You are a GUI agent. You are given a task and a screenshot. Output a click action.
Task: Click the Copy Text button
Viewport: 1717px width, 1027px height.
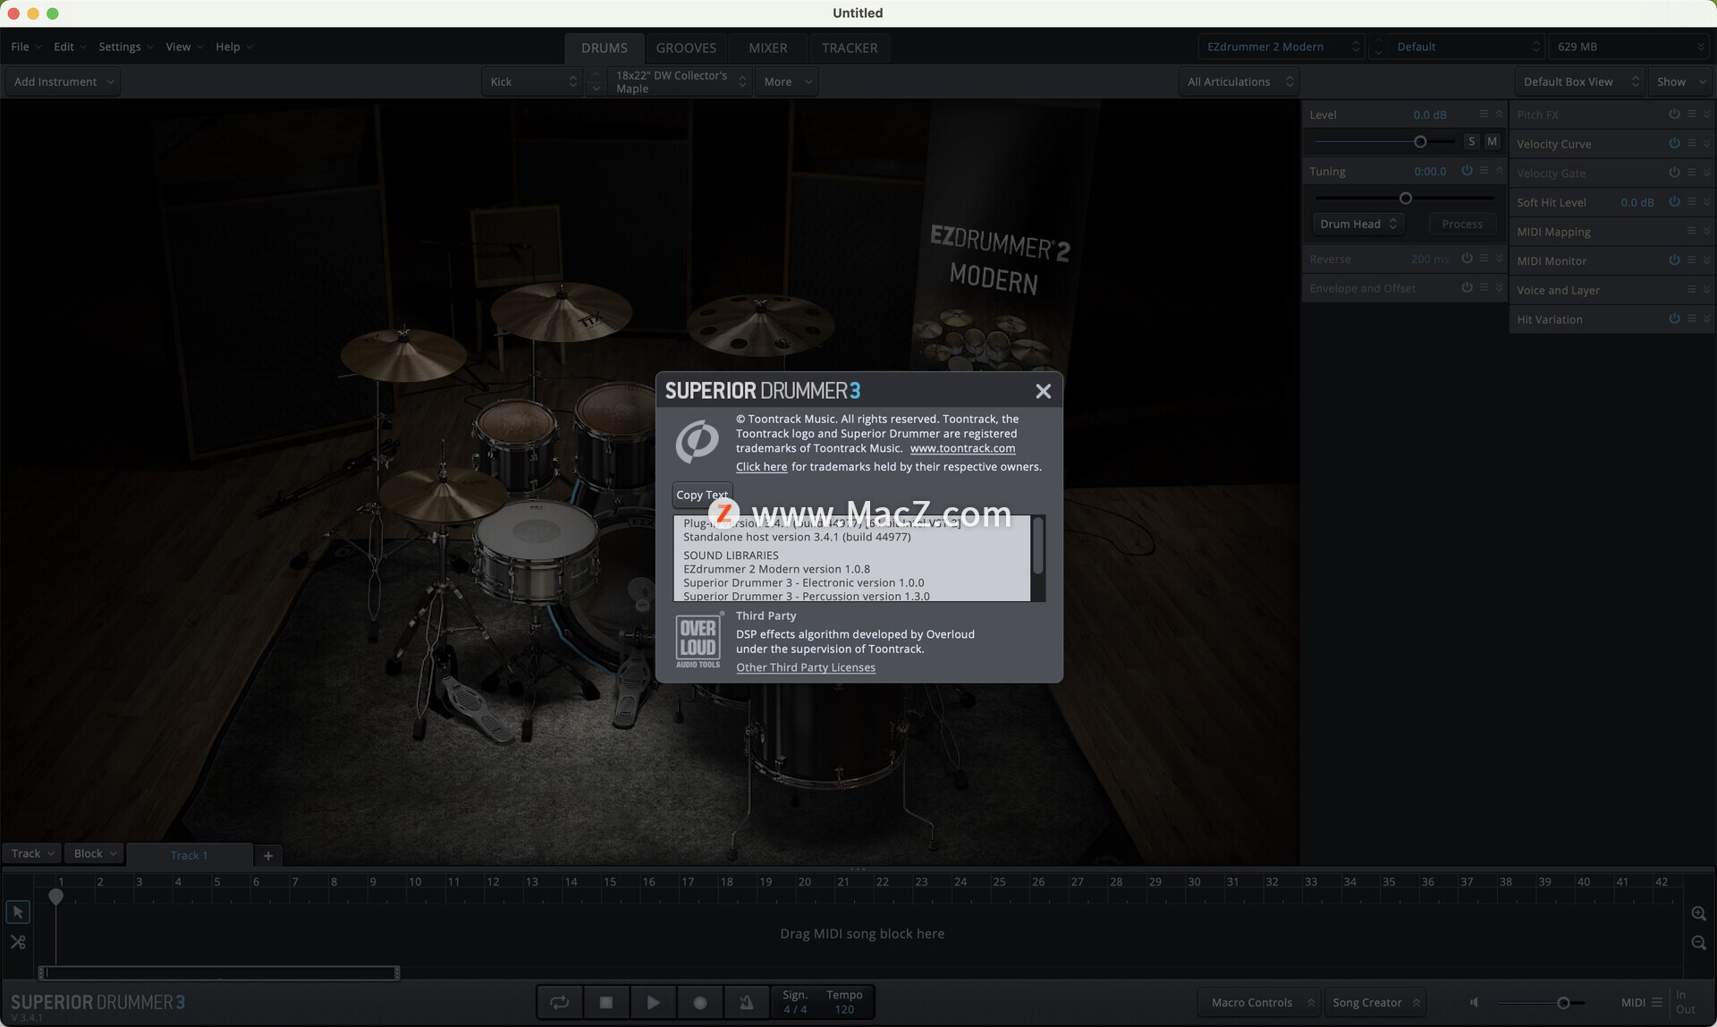tap(702, 495)
